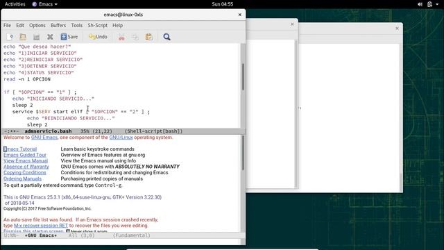Click the M-x recover-session RET link
444x250 pixels.
coord(41,226)
